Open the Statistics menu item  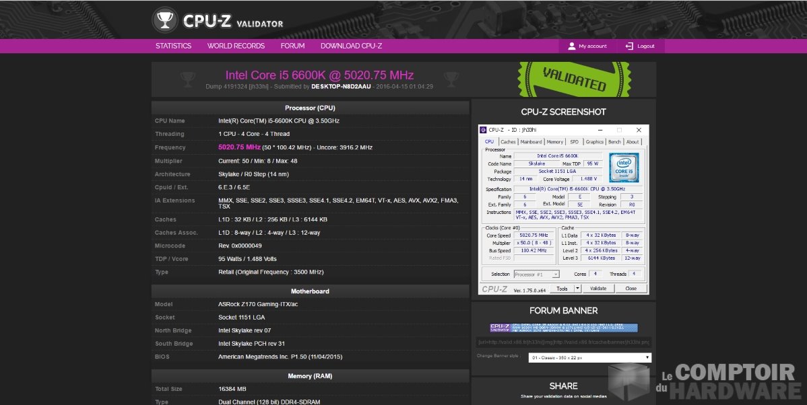173,46
